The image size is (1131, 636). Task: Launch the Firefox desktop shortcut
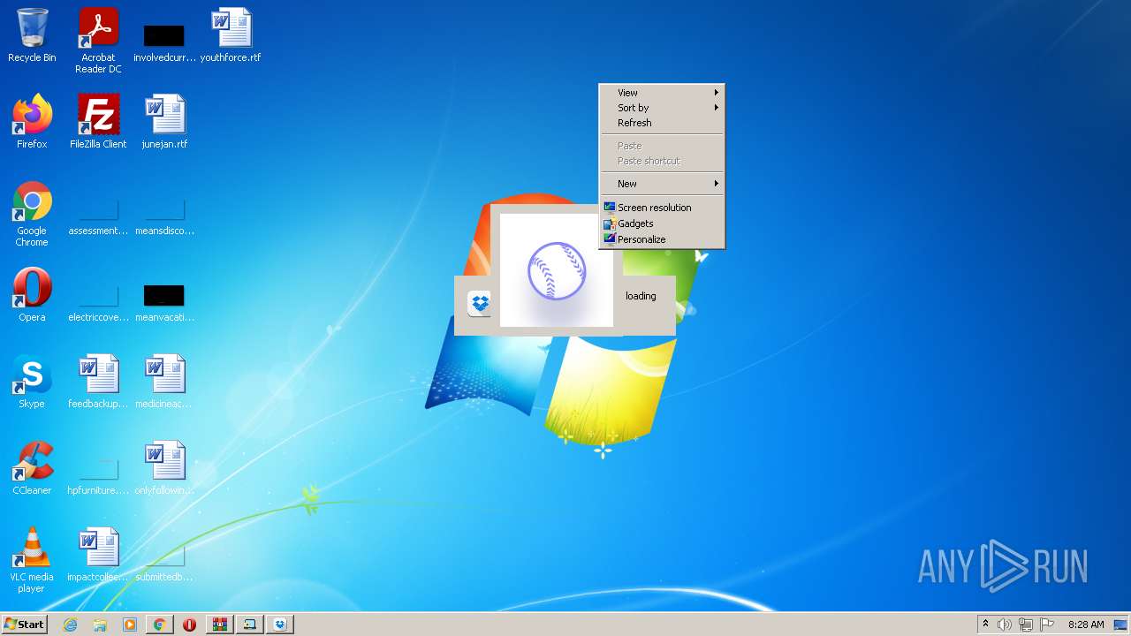tap(32, 122)
